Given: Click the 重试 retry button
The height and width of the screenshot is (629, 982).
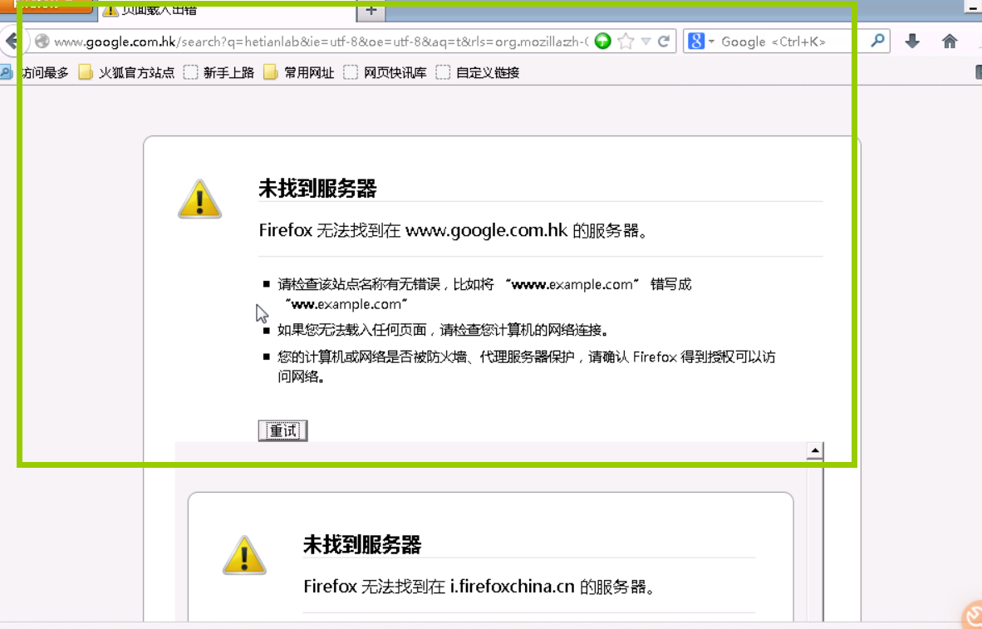Looking at the screenshot, I should [x=283, y=431].
